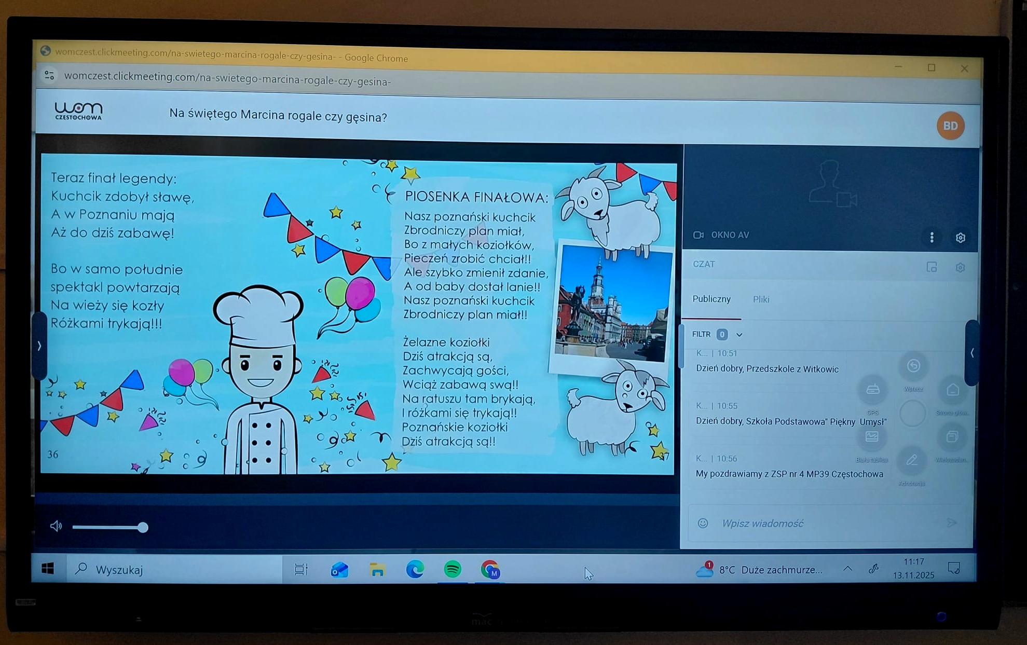Image resolution: width=1027 pixels, height=645 pixels.
Task: Collapse the right chat panel arrow
Action: pyautogui.click(x=972, y=353)
